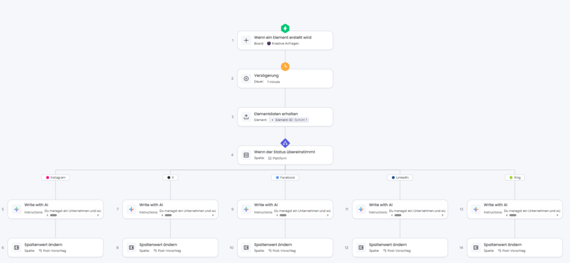Click Post-Vorschlag value in step 12
Screen dimensions: 570x263
(x=399, y=251)
